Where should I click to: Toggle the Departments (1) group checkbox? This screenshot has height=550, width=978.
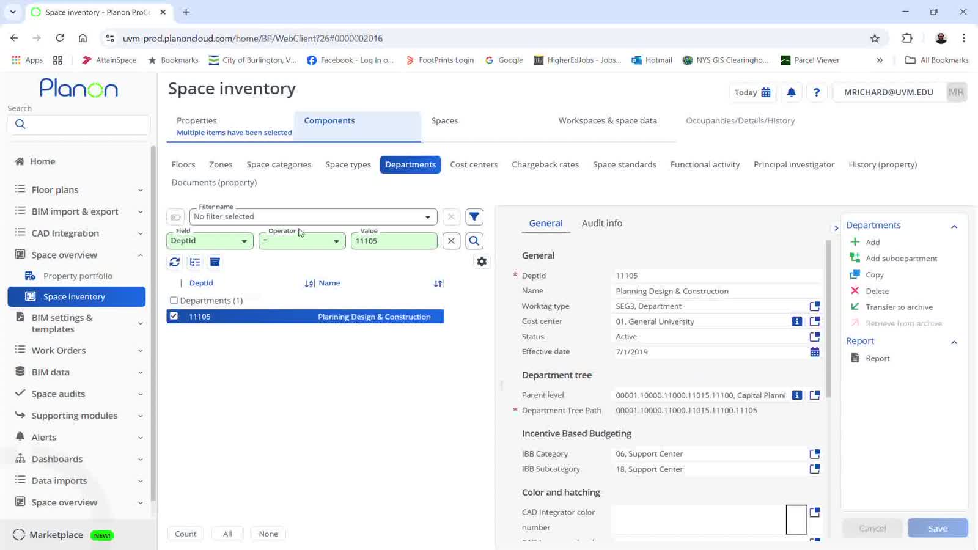coord(174,301)
